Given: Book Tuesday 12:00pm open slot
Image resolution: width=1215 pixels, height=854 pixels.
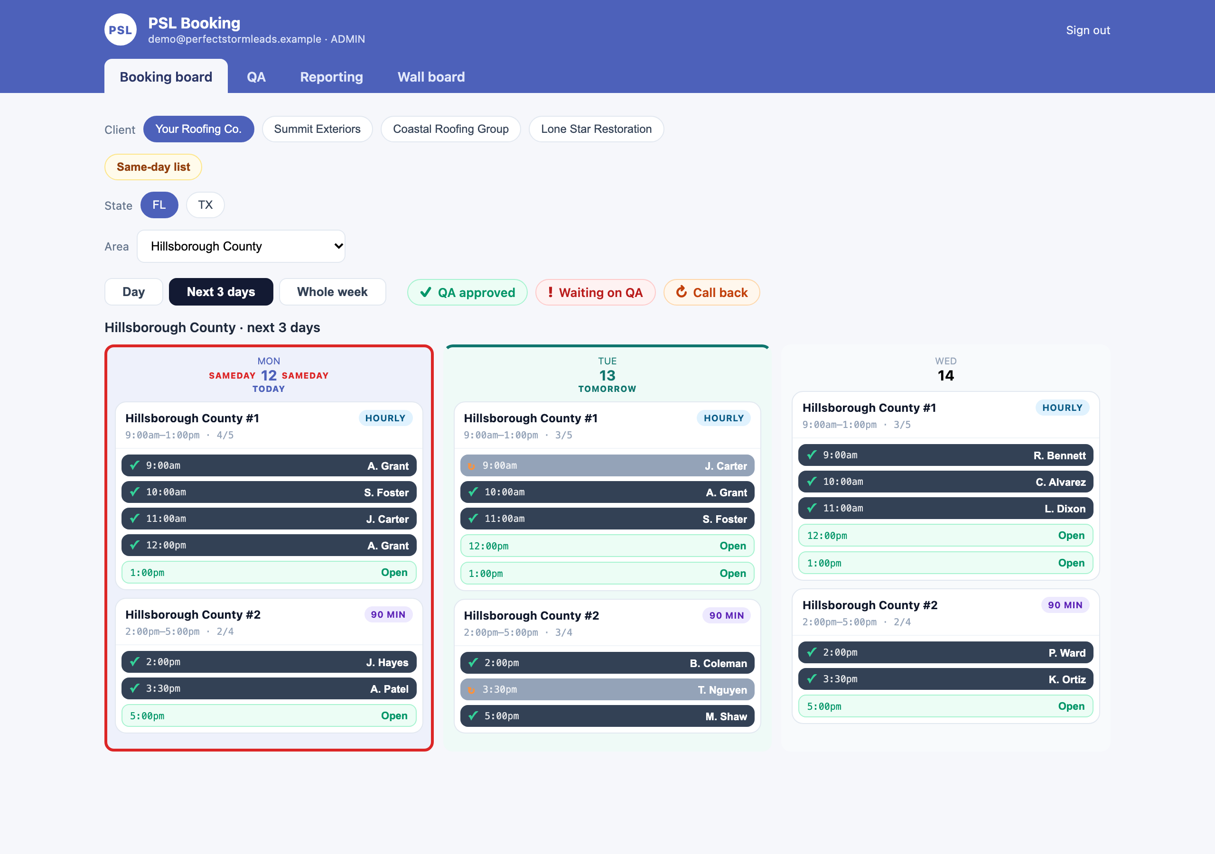Looking at the screenshot, I should click(x=607, y=546).
